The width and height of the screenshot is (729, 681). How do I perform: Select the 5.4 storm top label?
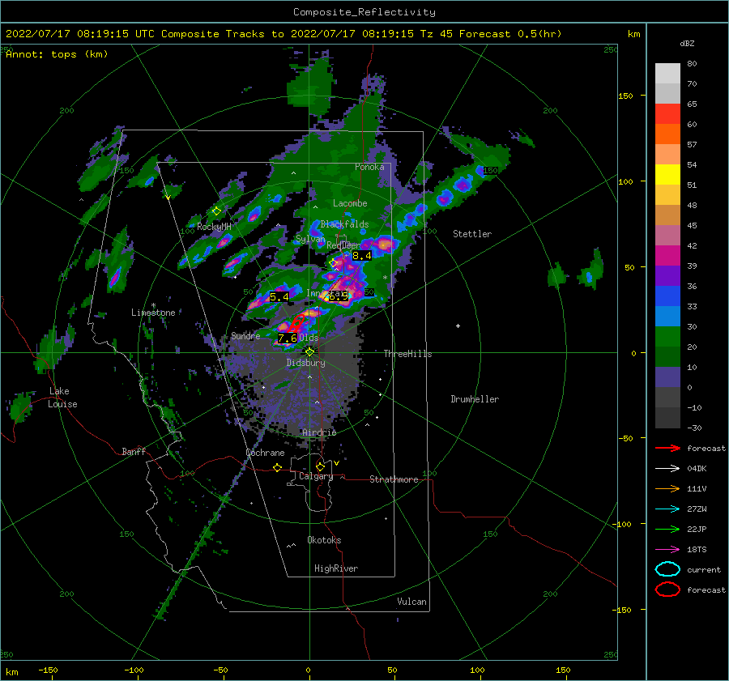pos(279,296)
